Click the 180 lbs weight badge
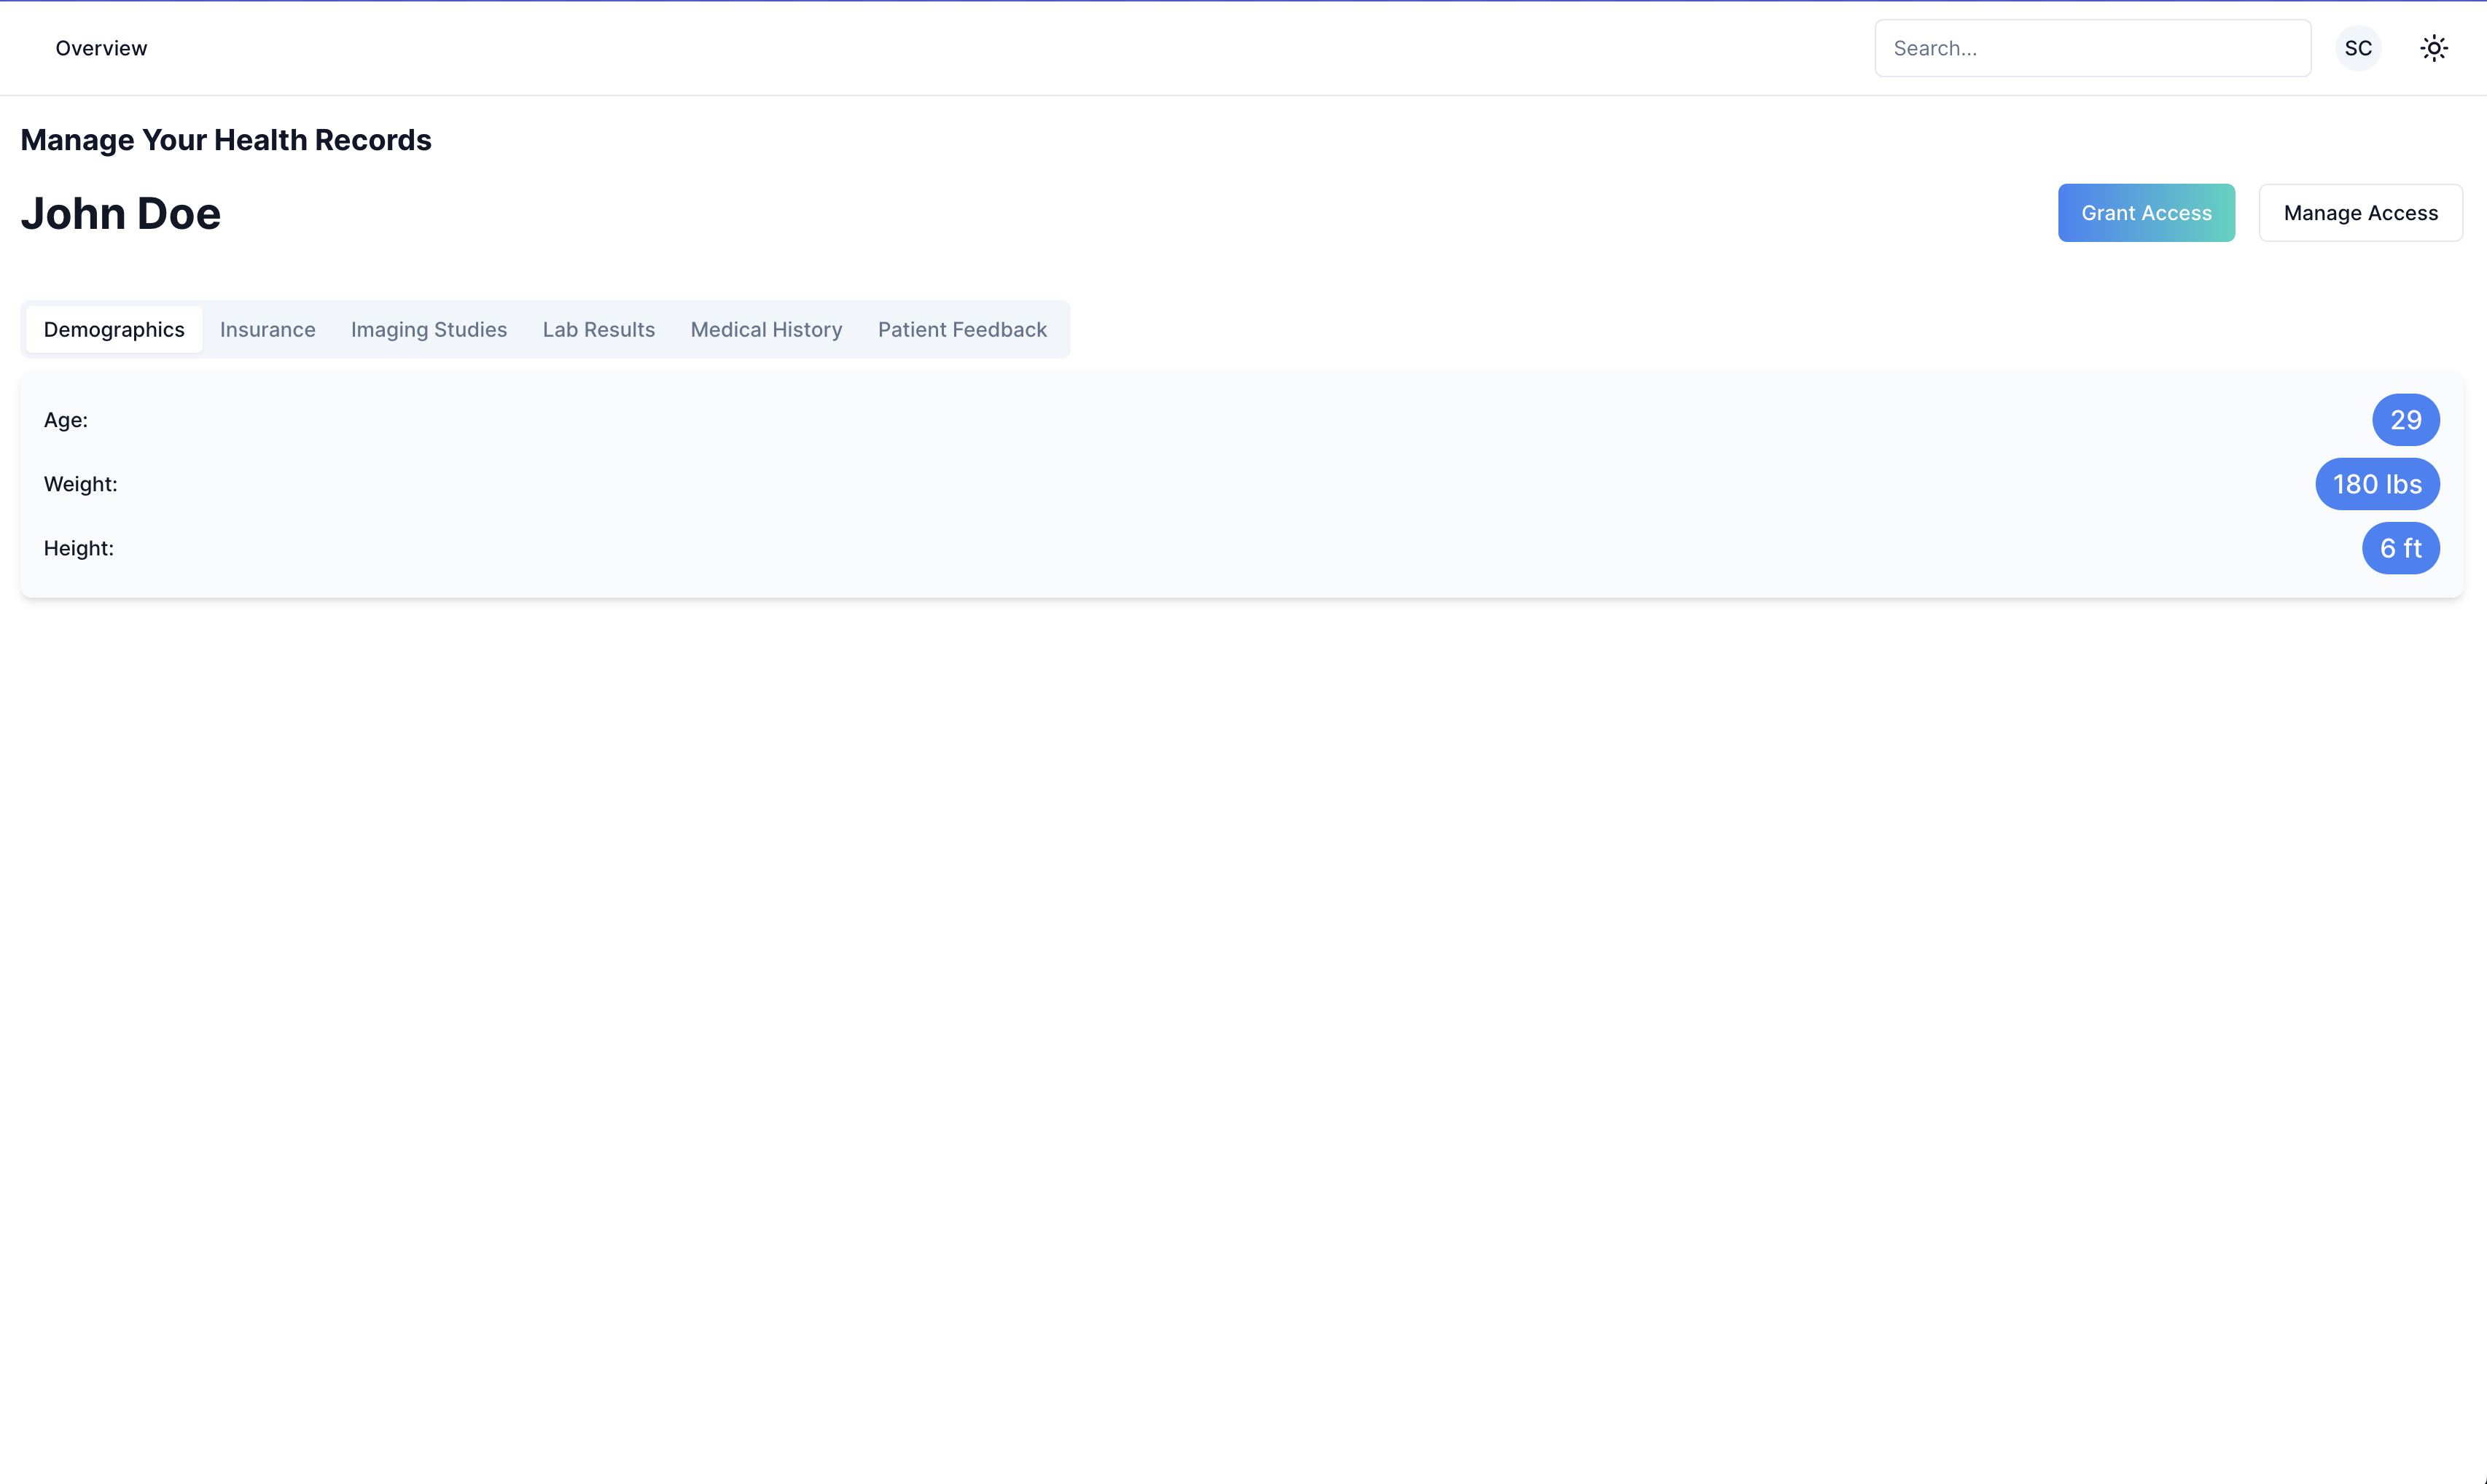 tap(2376, 484)
